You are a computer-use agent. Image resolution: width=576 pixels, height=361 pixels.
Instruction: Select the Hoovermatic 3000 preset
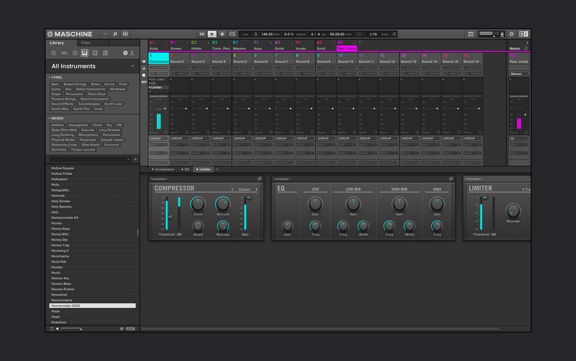point(93,305)
